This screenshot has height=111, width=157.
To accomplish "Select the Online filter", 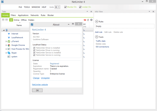I will 16,20.
